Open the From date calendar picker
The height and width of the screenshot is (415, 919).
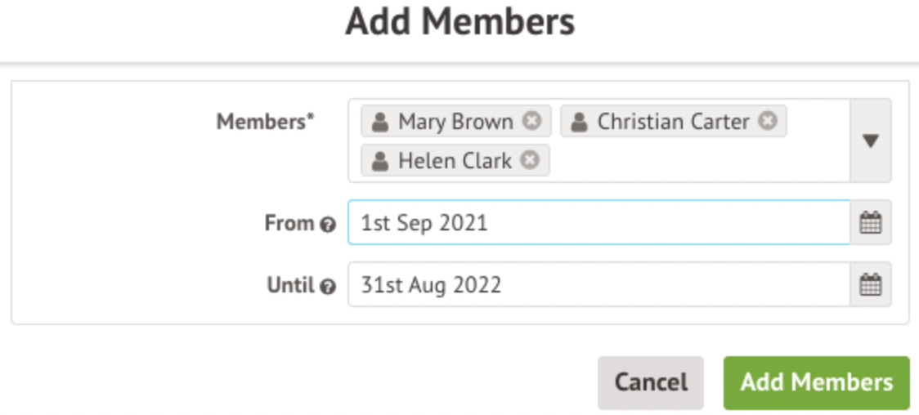[x=871, y=223]
